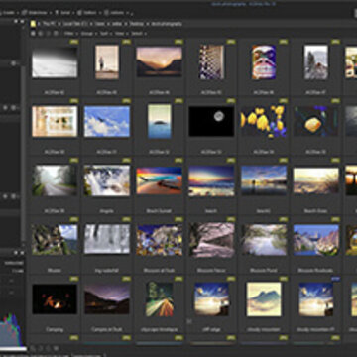Click the 'Beach Sunset' file name label

pos(159,211)
